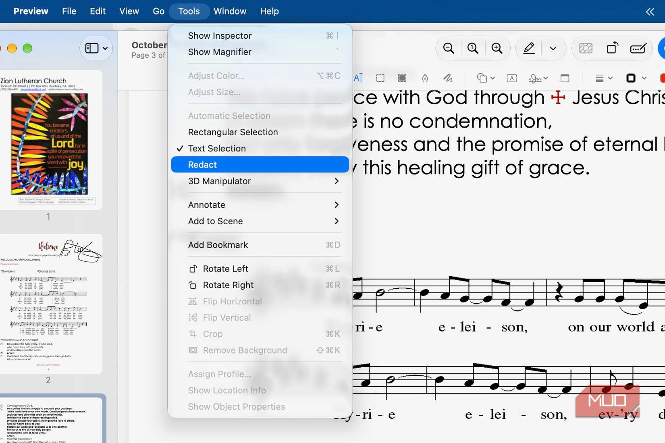Open the sidebar view options button

(x=96, y=48)
